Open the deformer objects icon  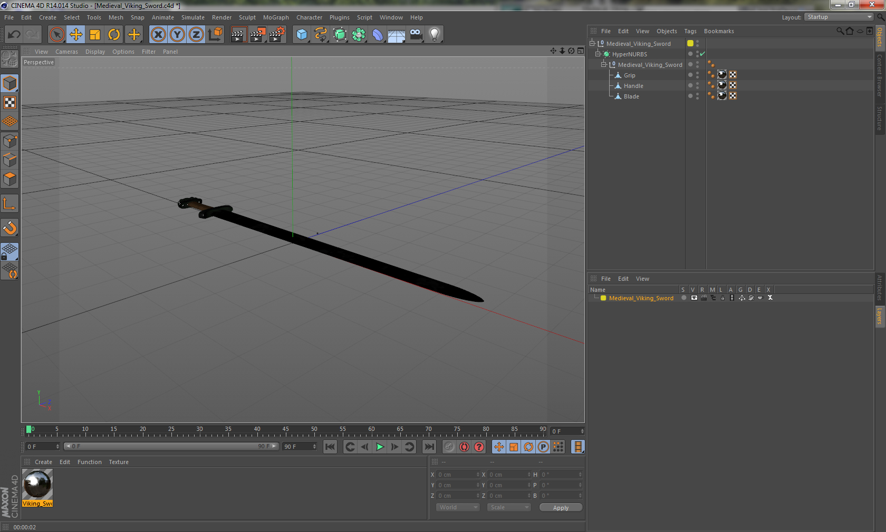tap(378, 35)
